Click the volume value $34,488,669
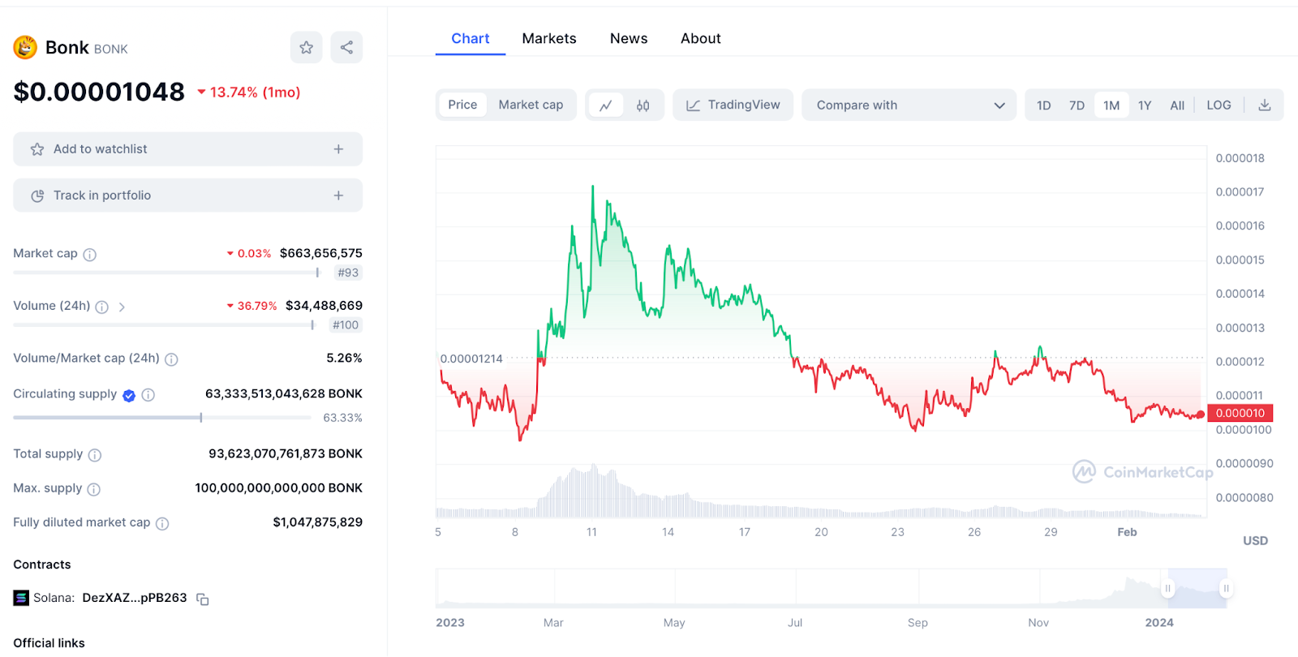 pos(324,306)
